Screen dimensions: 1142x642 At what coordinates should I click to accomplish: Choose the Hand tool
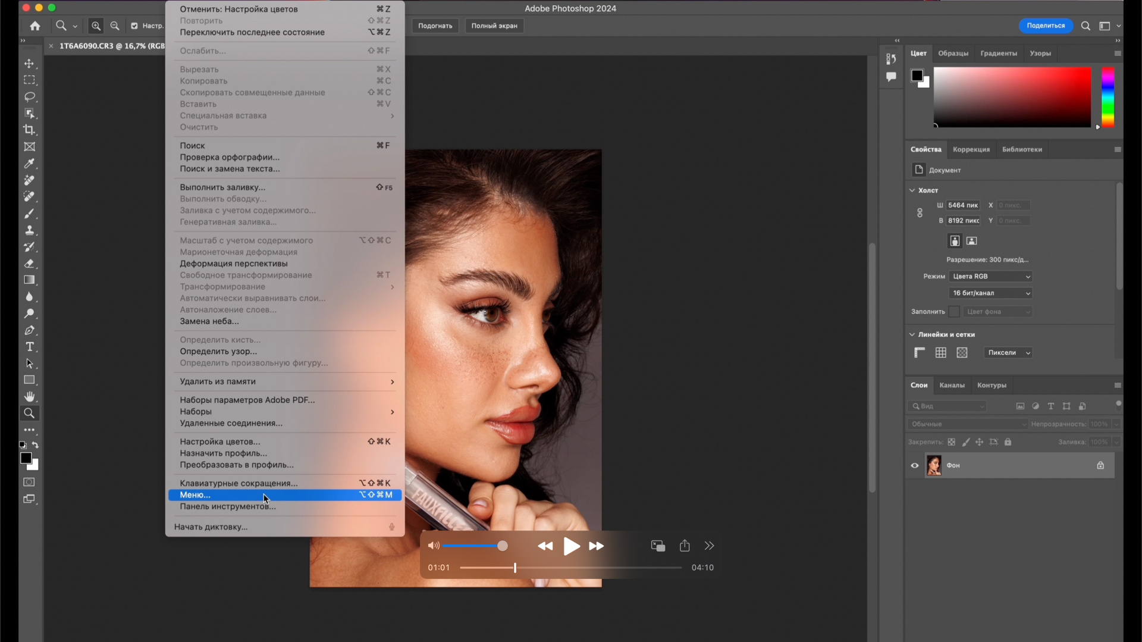coord(29,396)
